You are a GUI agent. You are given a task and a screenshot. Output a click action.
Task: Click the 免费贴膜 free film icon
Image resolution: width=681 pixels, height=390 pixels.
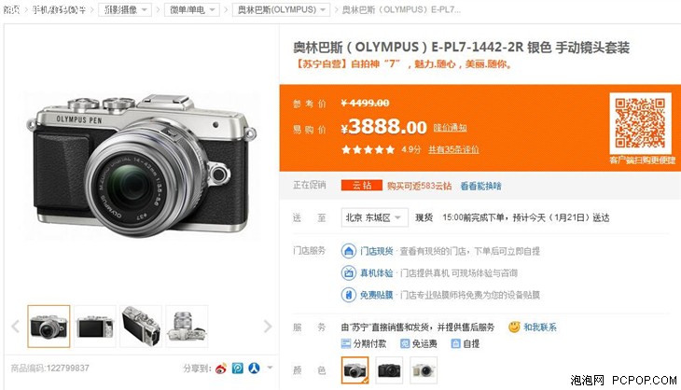[x=348, y=295]
